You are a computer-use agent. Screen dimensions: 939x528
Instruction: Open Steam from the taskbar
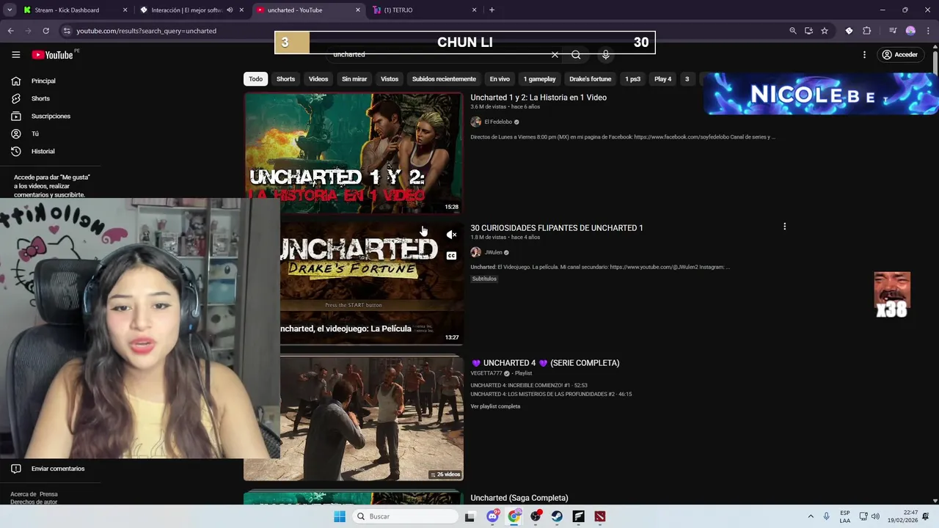(557, 516)
